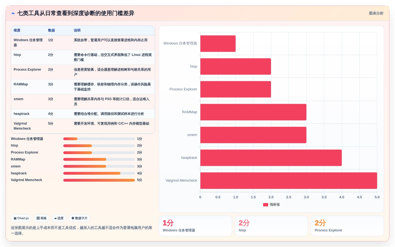Select Valgrind Memcheck table row name cell
The image size is (395, 247).
[x=28, y=126]
